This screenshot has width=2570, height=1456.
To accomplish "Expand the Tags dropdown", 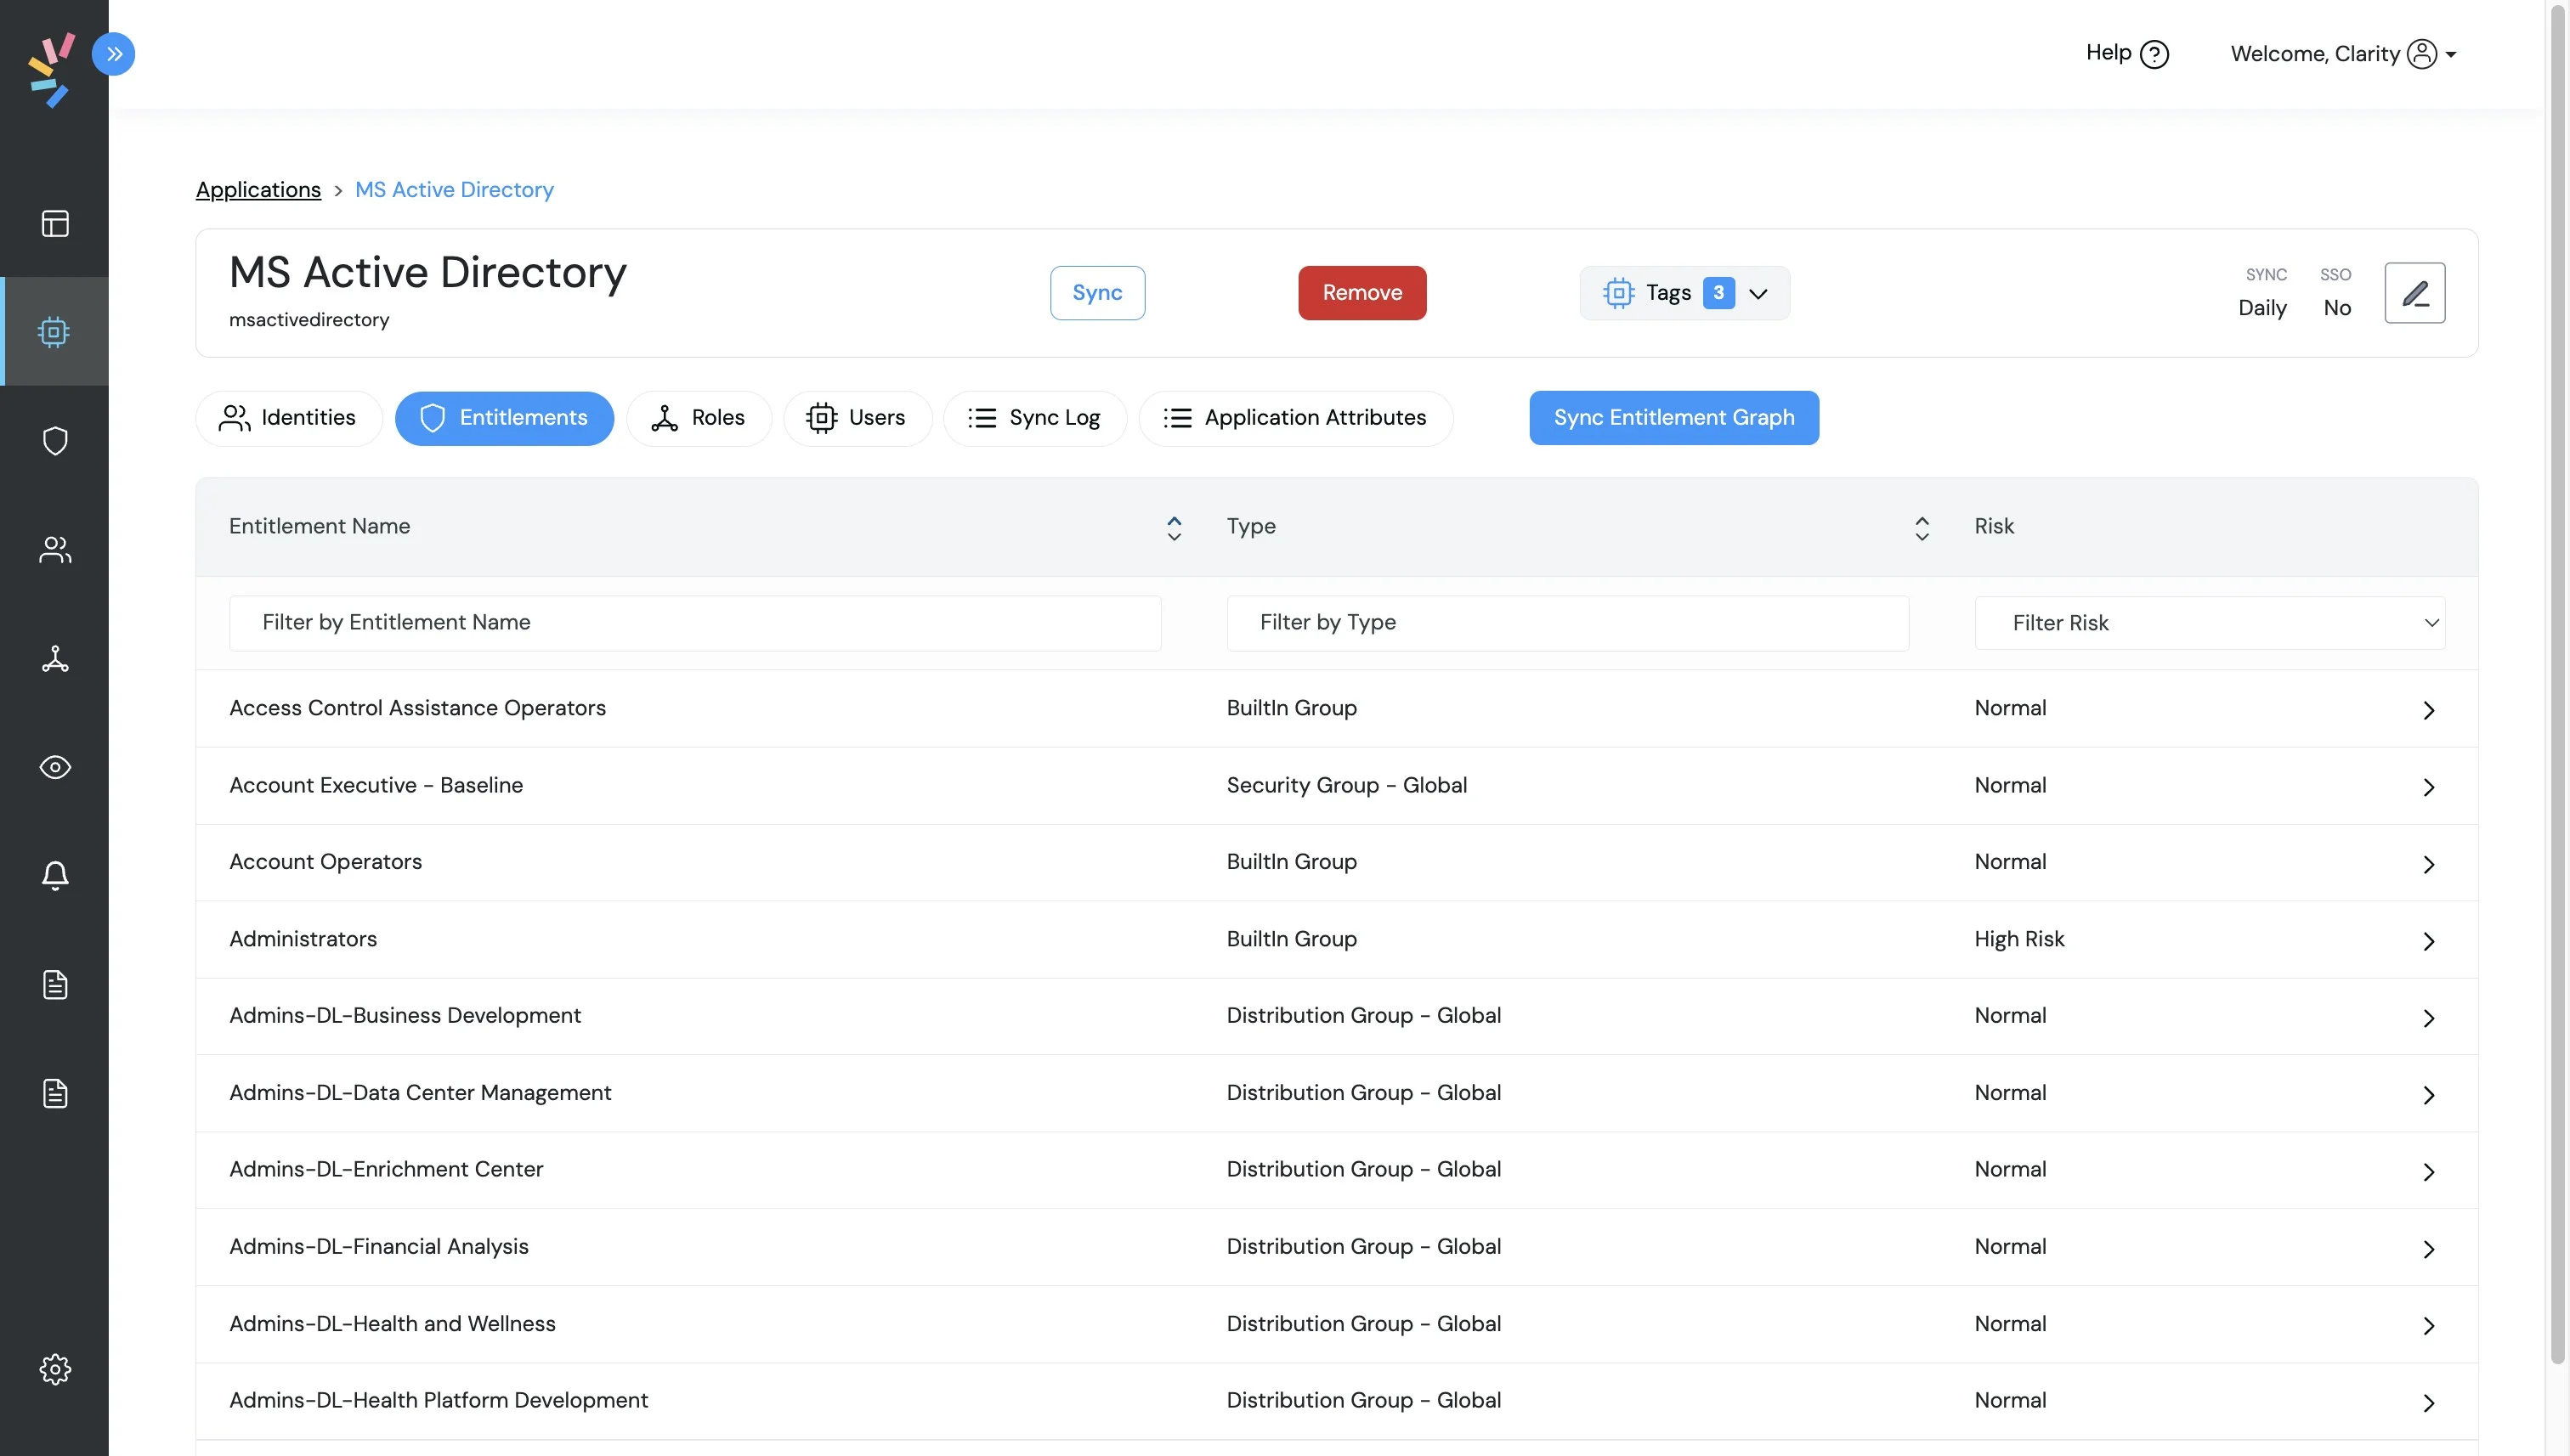I will (x=1684, y=293).
